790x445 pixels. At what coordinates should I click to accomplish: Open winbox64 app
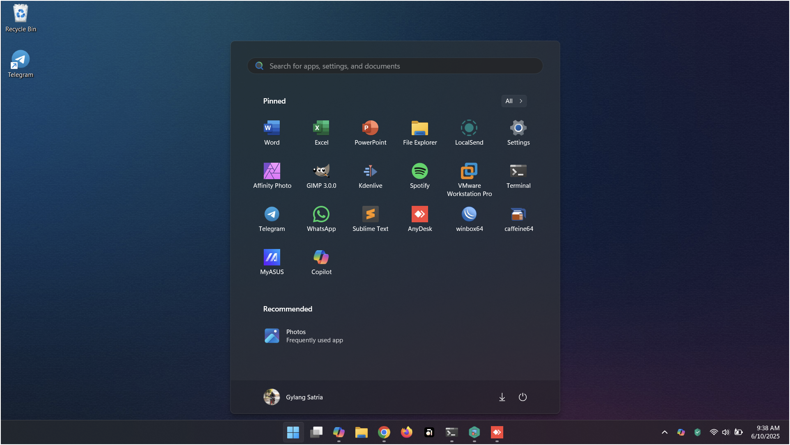point(469,219)
